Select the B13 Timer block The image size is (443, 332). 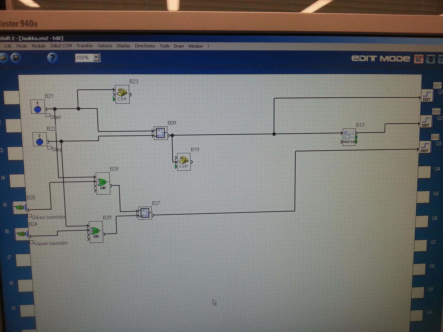tap(349, 137)
